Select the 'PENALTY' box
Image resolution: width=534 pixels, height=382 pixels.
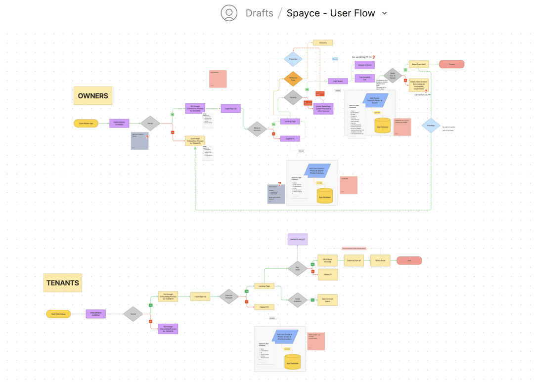click(328, 274)
